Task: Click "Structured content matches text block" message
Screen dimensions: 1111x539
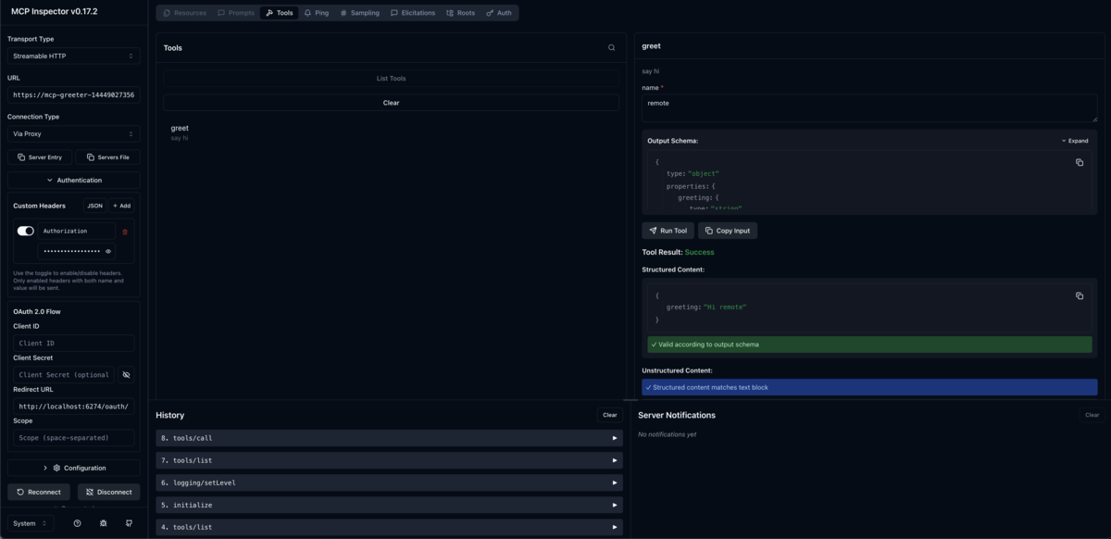Action: point(869,387)
